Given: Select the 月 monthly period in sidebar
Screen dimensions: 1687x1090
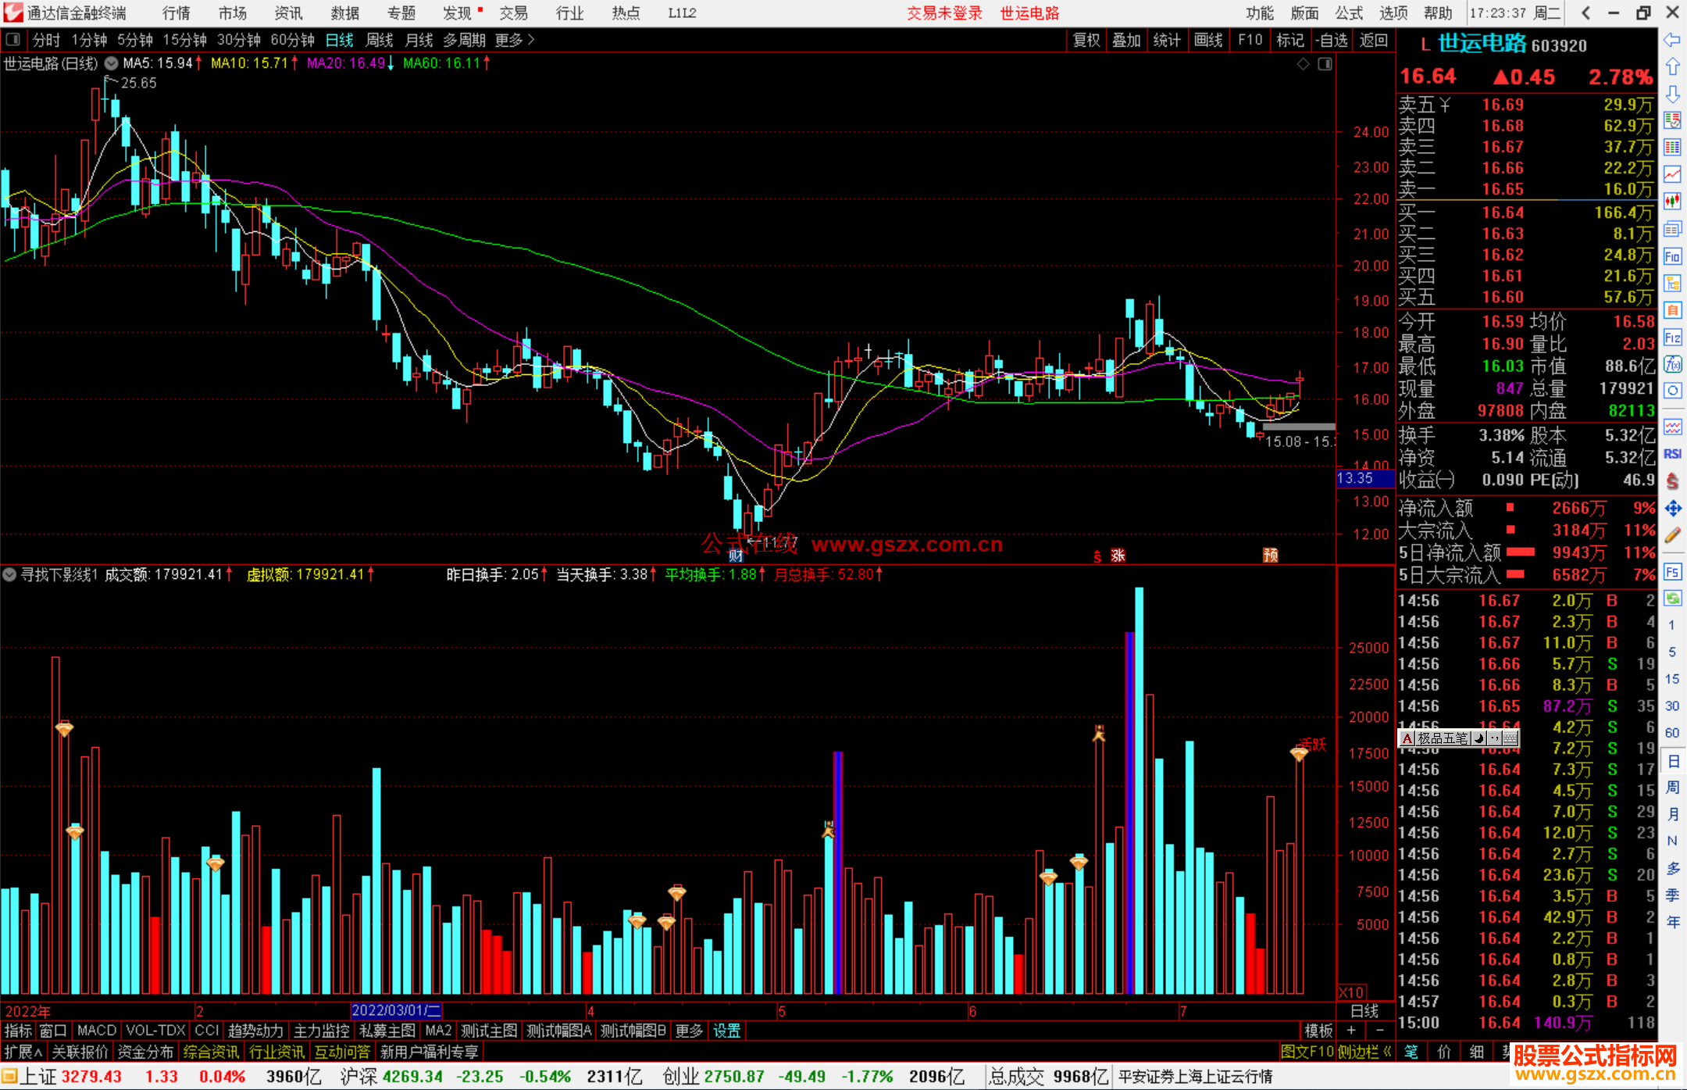Looking at the screenshot, I should 1672,814.
